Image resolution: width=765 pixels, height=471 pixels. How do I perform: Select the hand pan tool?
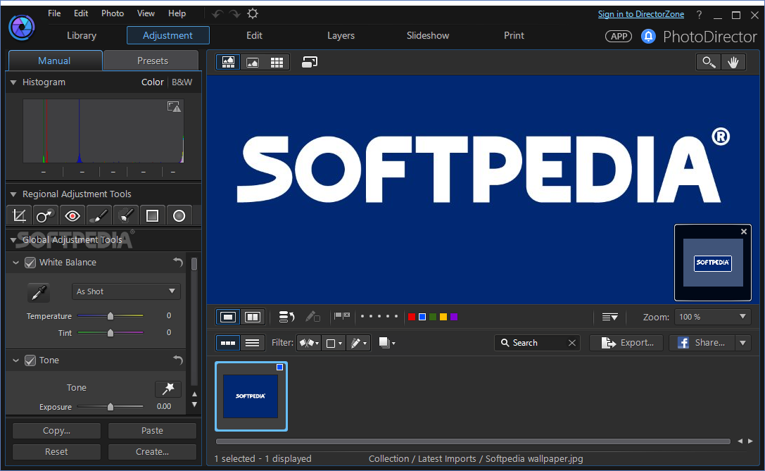click(x=733, y=62)
